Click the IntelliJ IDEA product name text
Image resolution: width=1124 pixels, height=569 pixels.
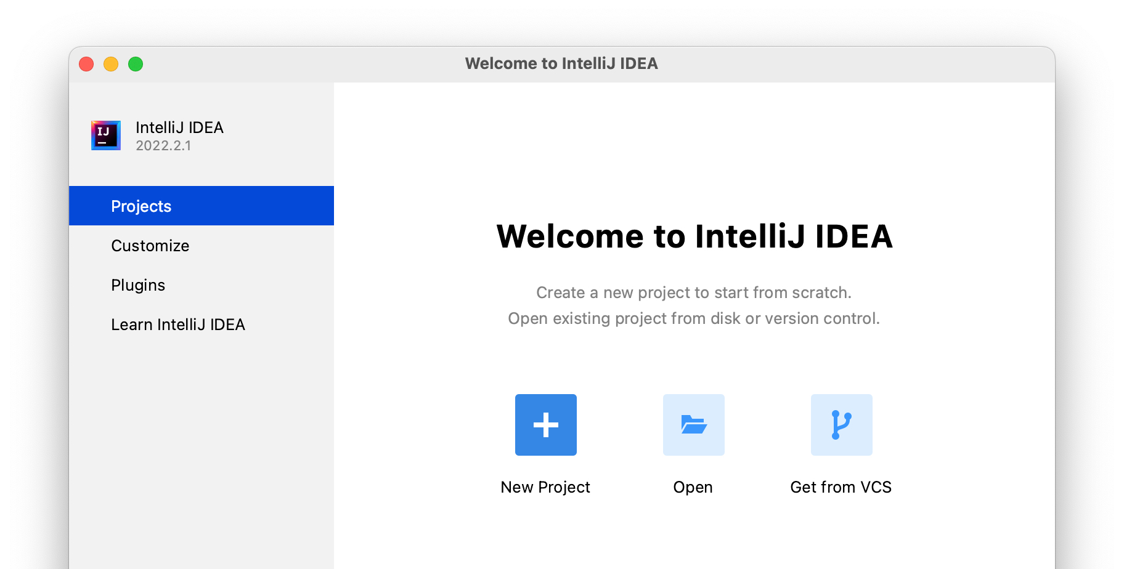coord(179,127)
